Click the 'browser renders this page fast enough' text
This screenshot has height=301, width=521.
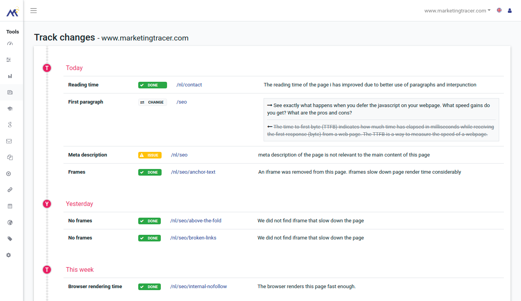(x=306, y=287)
